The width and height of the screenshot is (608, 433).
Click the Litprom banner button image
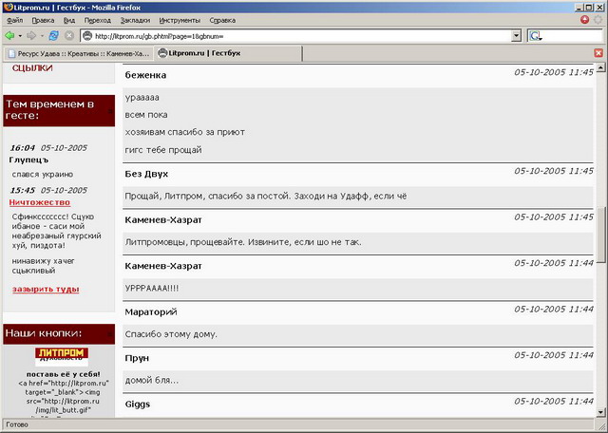(x=60, y=356)
